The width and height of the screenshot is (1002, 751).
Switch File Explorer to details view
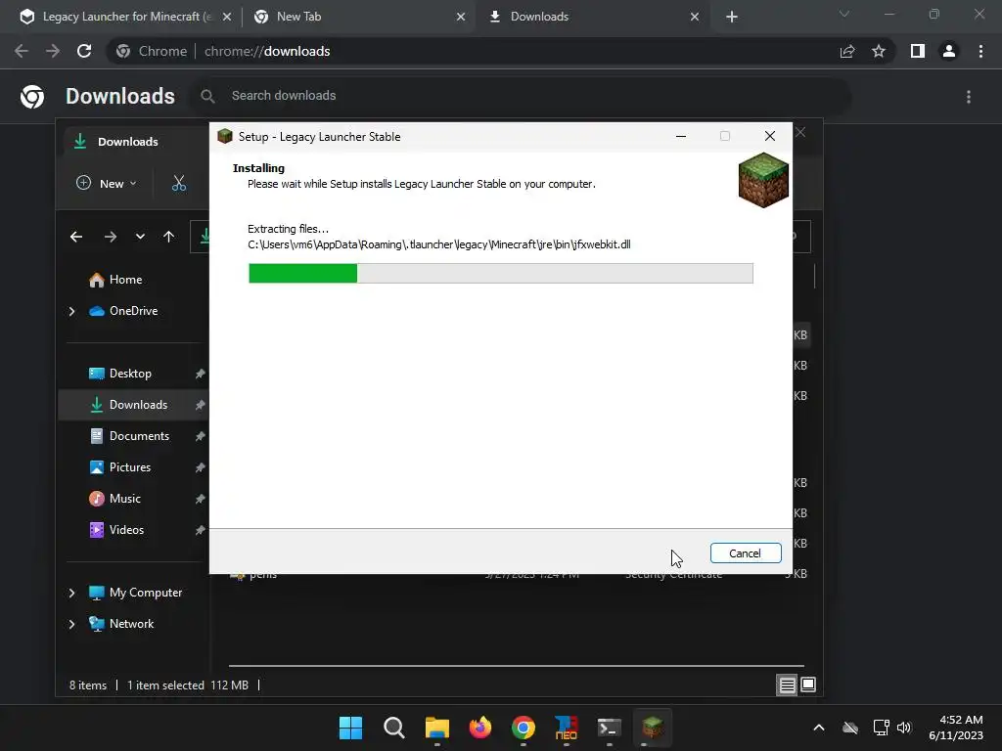(x=788, y=685)
